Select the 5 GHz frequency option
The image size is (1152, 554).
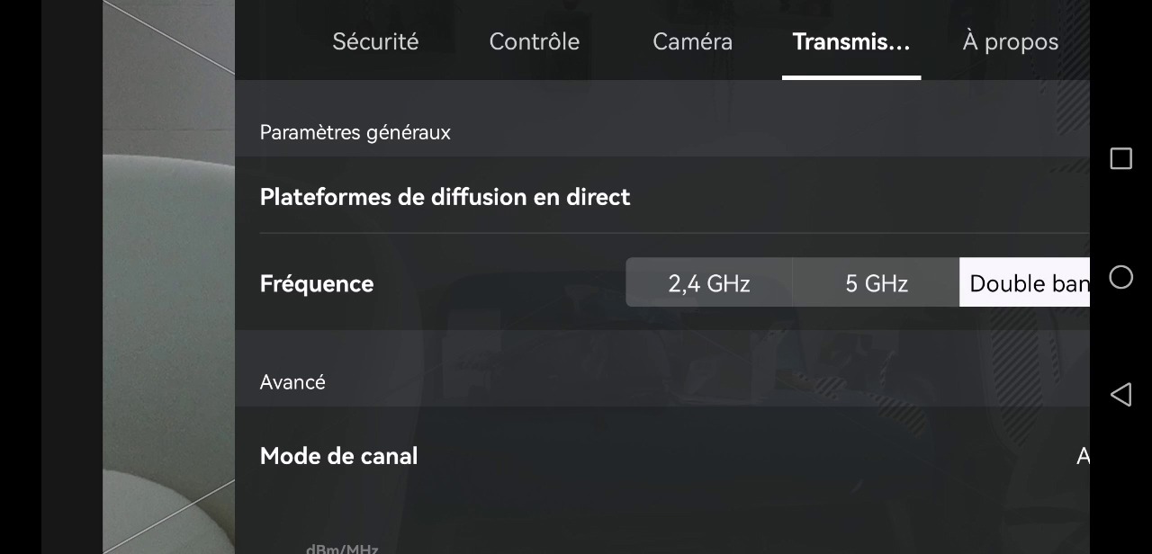pyautogui.click(x=877, y=283)
